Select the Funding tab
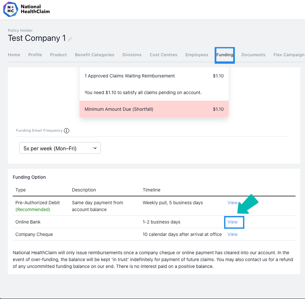This screenshot has width=305, height=299. 225,55
